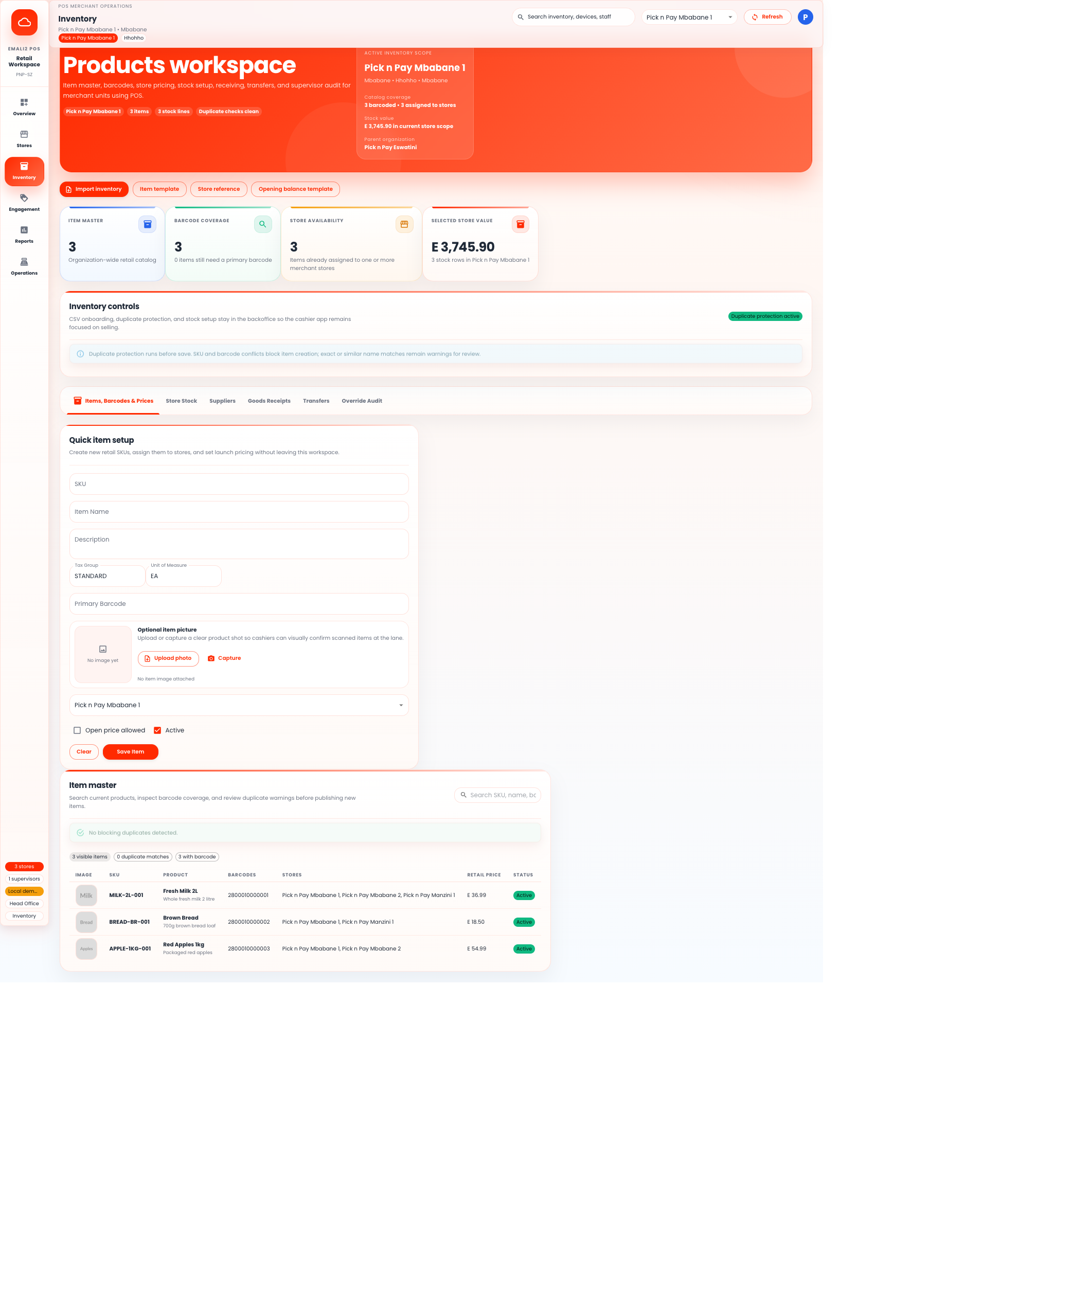Click the check icon beside No blocking duplicates
Screen dimensions: 1090x1310
pos(80,833)
